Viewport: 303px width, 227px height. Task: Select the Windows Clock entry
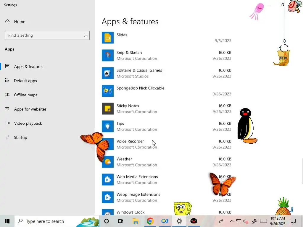pos(167,212)
